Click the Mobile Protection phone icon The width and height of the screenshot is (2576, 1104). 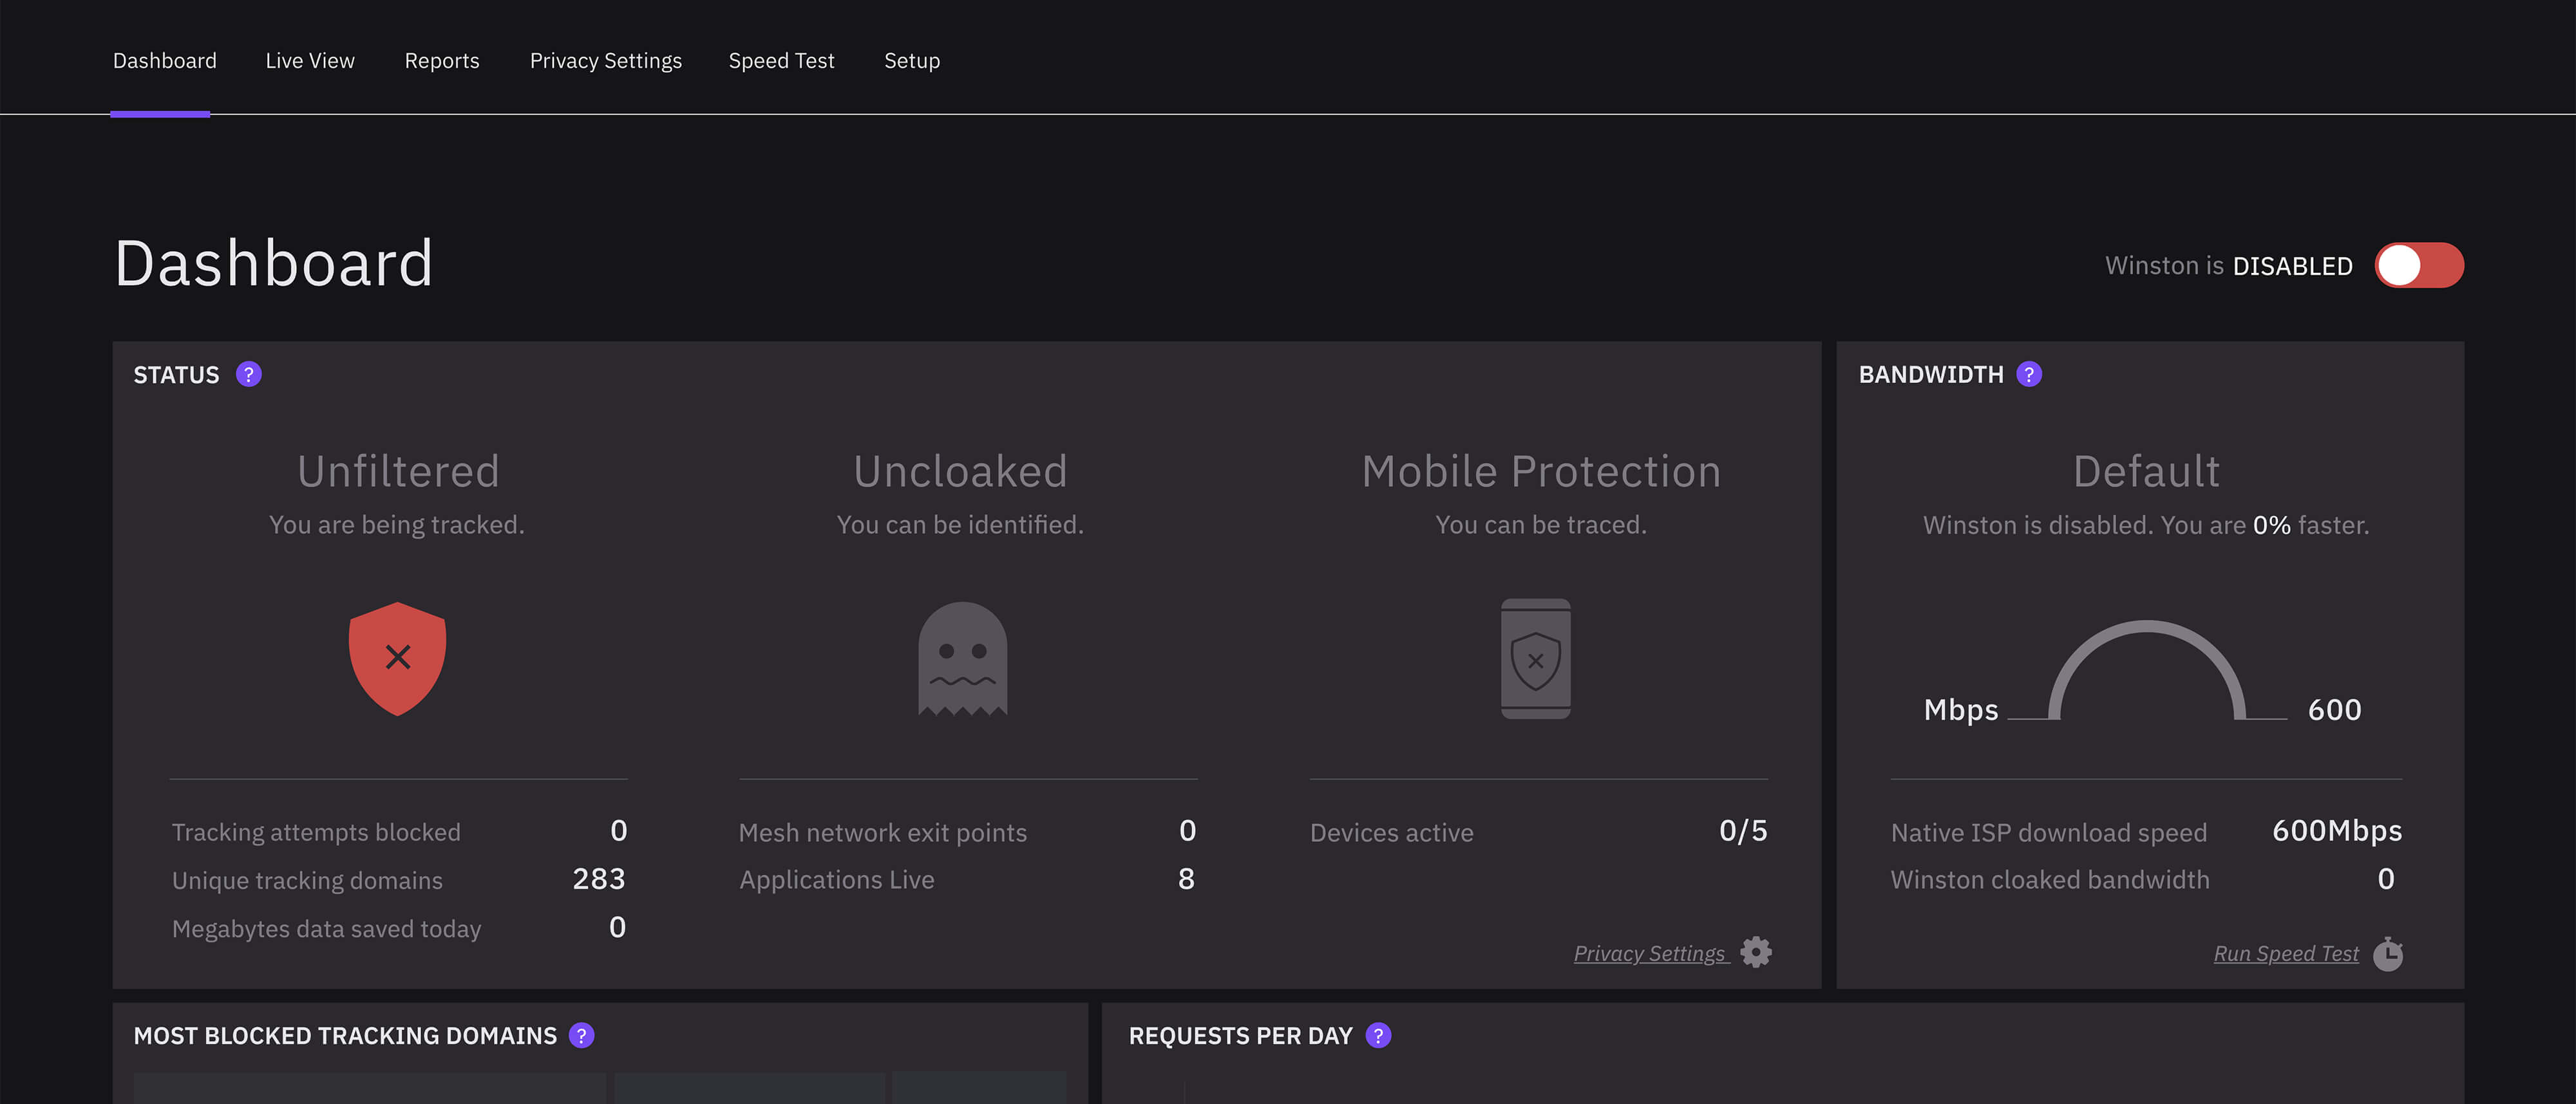pyautogui.click(x=1535, y=659)
